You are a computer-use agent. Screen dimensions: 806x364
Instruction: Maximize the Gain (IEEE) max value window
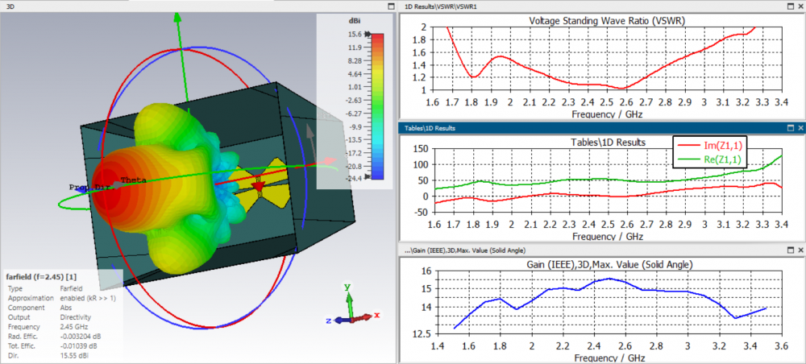tap(791, 250)
